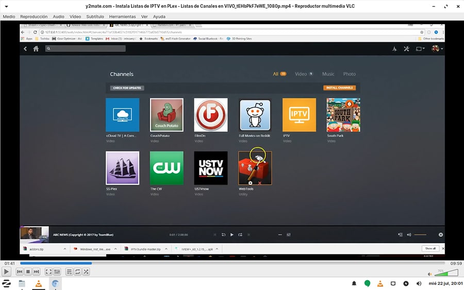The width and height of the screenshot is (464, 290).
Task: Open the SS Plex channel
Action: point(123,168)
